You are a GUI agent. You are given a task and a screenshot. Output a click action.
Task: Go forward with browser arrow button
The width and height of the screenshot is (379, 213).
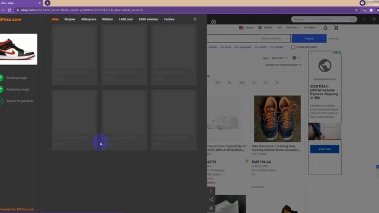coord(3,10)
